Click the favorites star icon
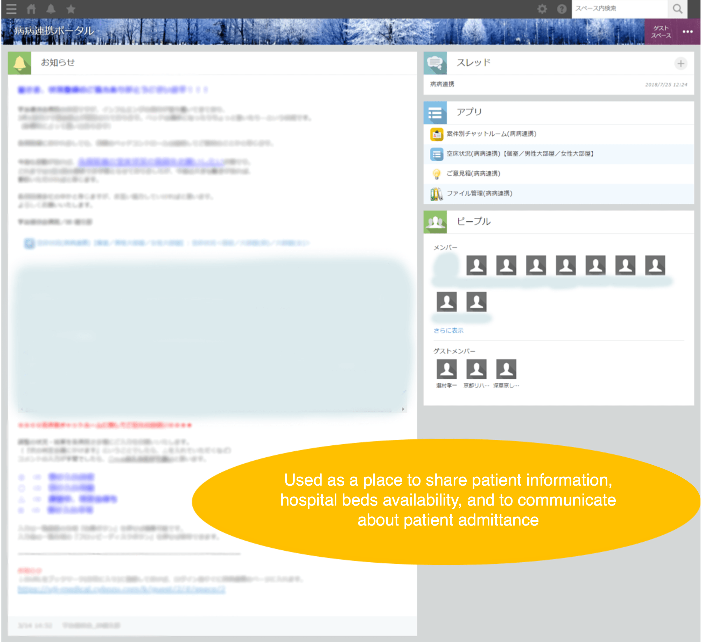This screenshot has height=642, width=701. tap(71, 9)
